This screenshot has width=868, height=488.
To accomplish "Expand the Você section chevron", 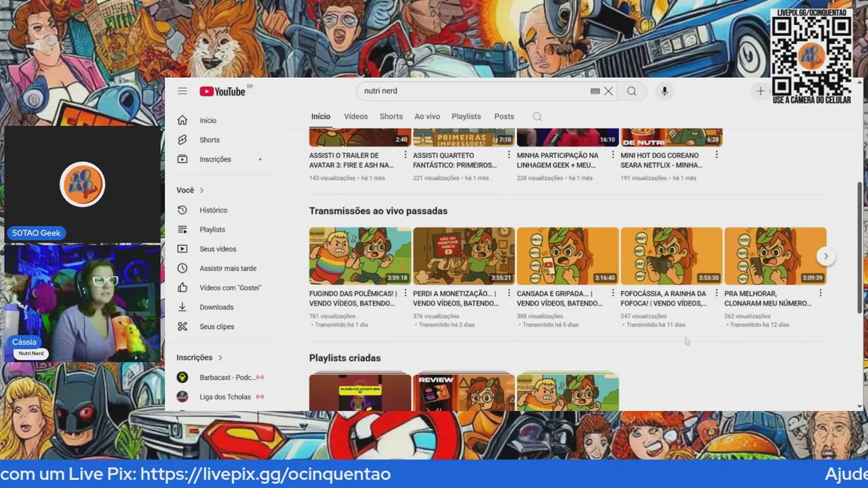I will coord(201,190).
